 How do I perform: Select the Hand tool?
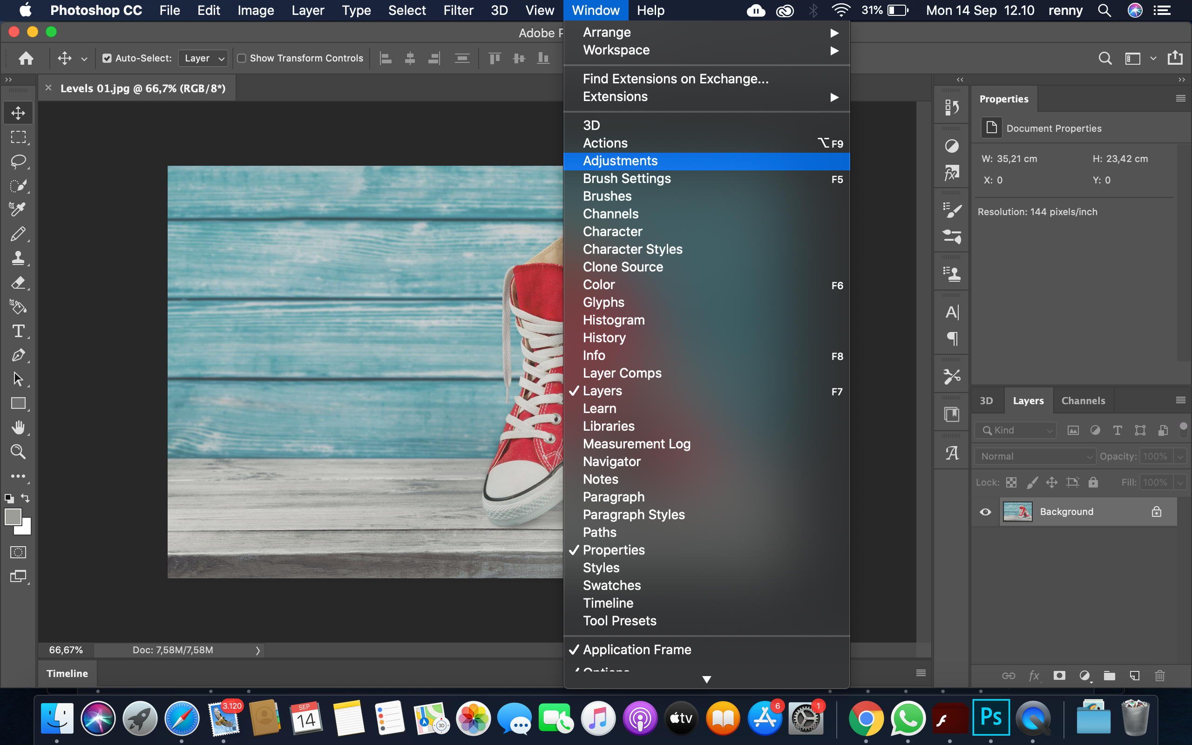[18, 427]
